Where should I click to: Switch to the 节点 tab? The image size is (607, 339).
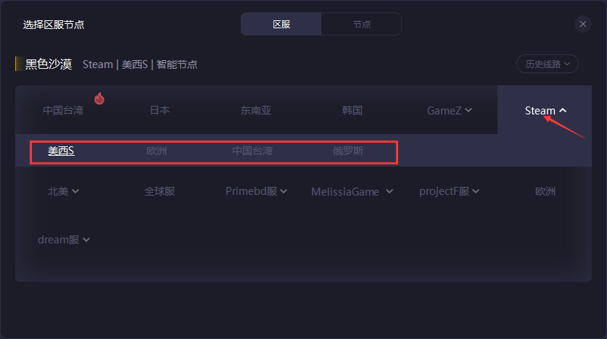click(362, 24)
